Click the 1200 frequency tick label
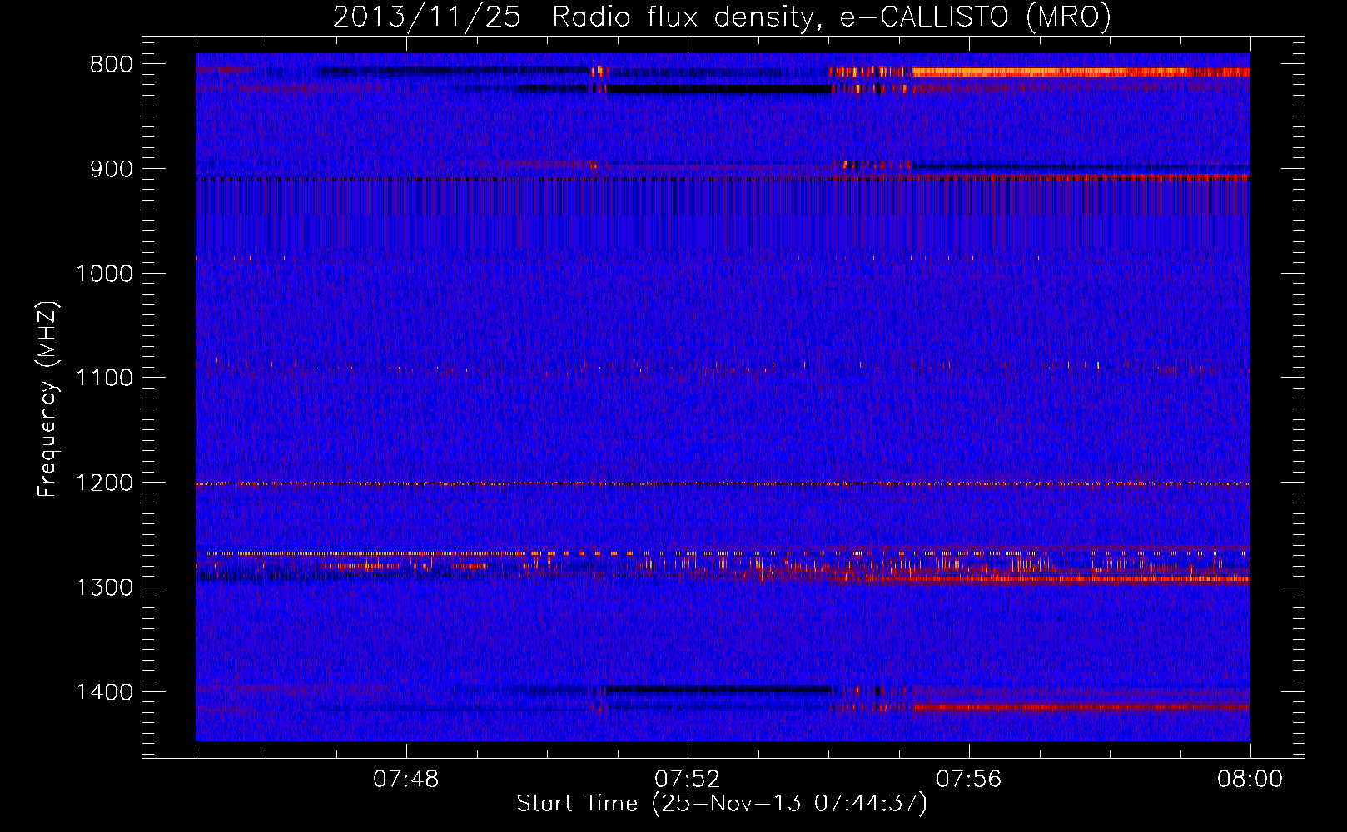This screenshot has width=1347, height=832. coord(104,483)
